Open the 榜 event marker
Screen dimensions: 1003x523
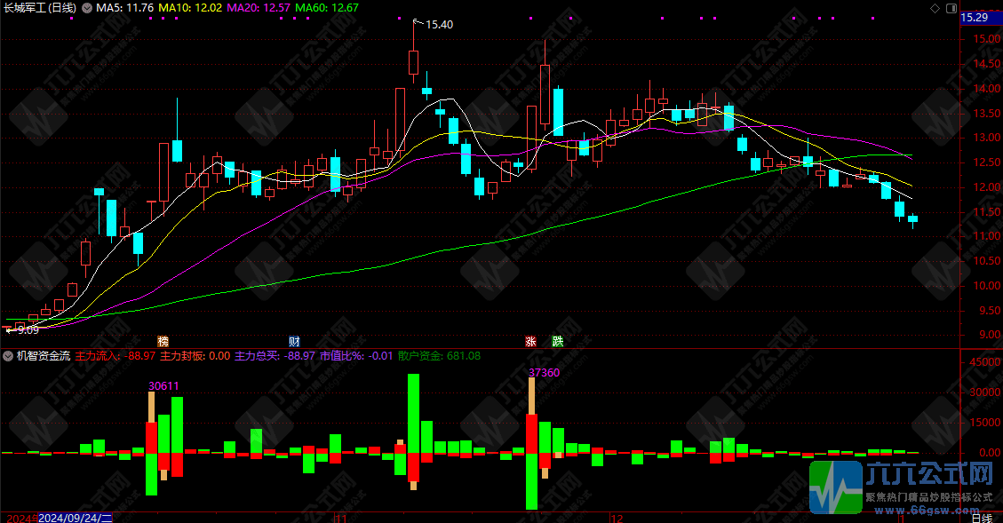click(x=163, y=342)
